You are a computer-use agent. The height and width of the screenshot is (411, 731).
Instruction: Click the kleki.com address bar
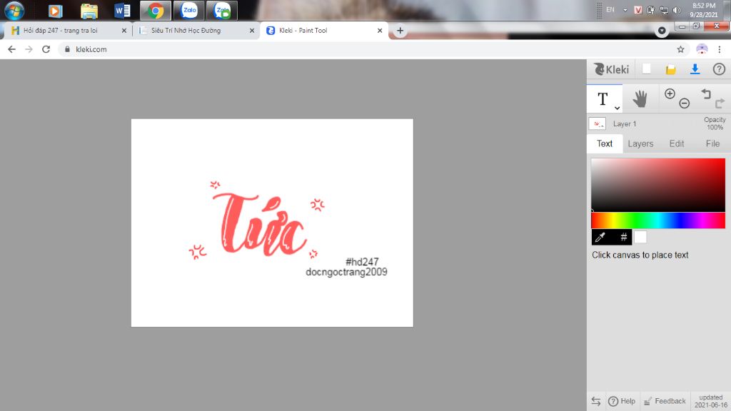coord(373,49)
